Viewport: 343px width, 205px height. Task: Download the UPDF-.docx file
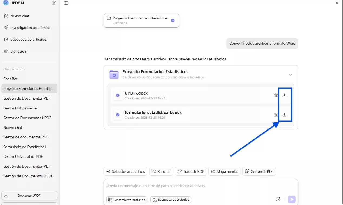pyautogui.click(x=284, y=95)
